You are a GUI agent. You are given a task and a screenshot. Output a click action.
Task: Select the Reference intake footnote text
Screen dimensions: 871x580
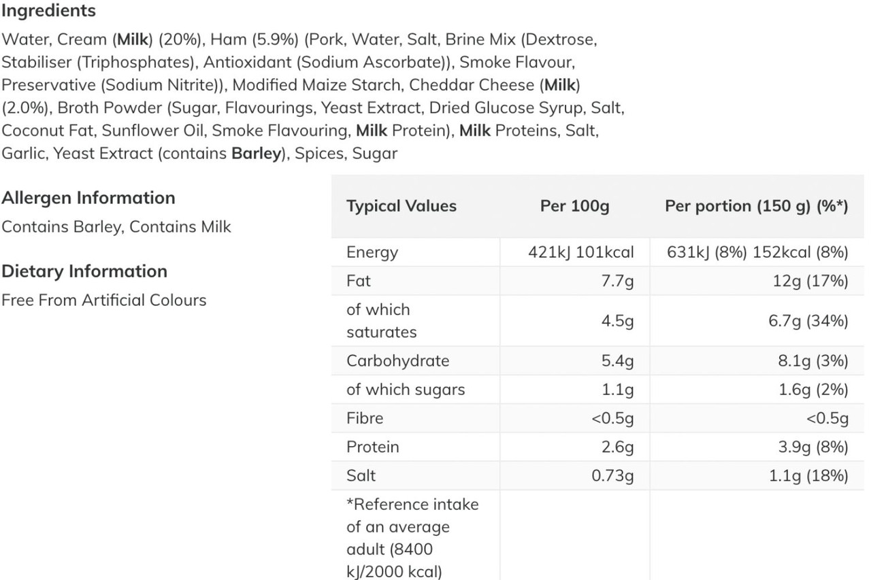tap(412, 539)
